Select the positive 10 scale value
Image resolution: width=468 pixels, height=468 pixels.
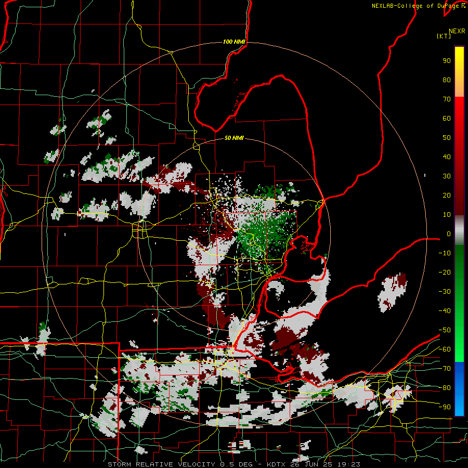(447, 215)
